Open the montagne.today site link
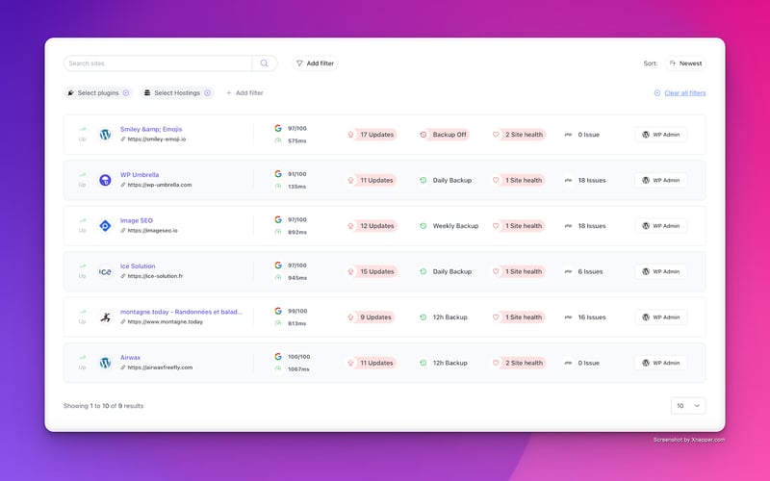Screen dimensions: 770x481 click(181, 312)
